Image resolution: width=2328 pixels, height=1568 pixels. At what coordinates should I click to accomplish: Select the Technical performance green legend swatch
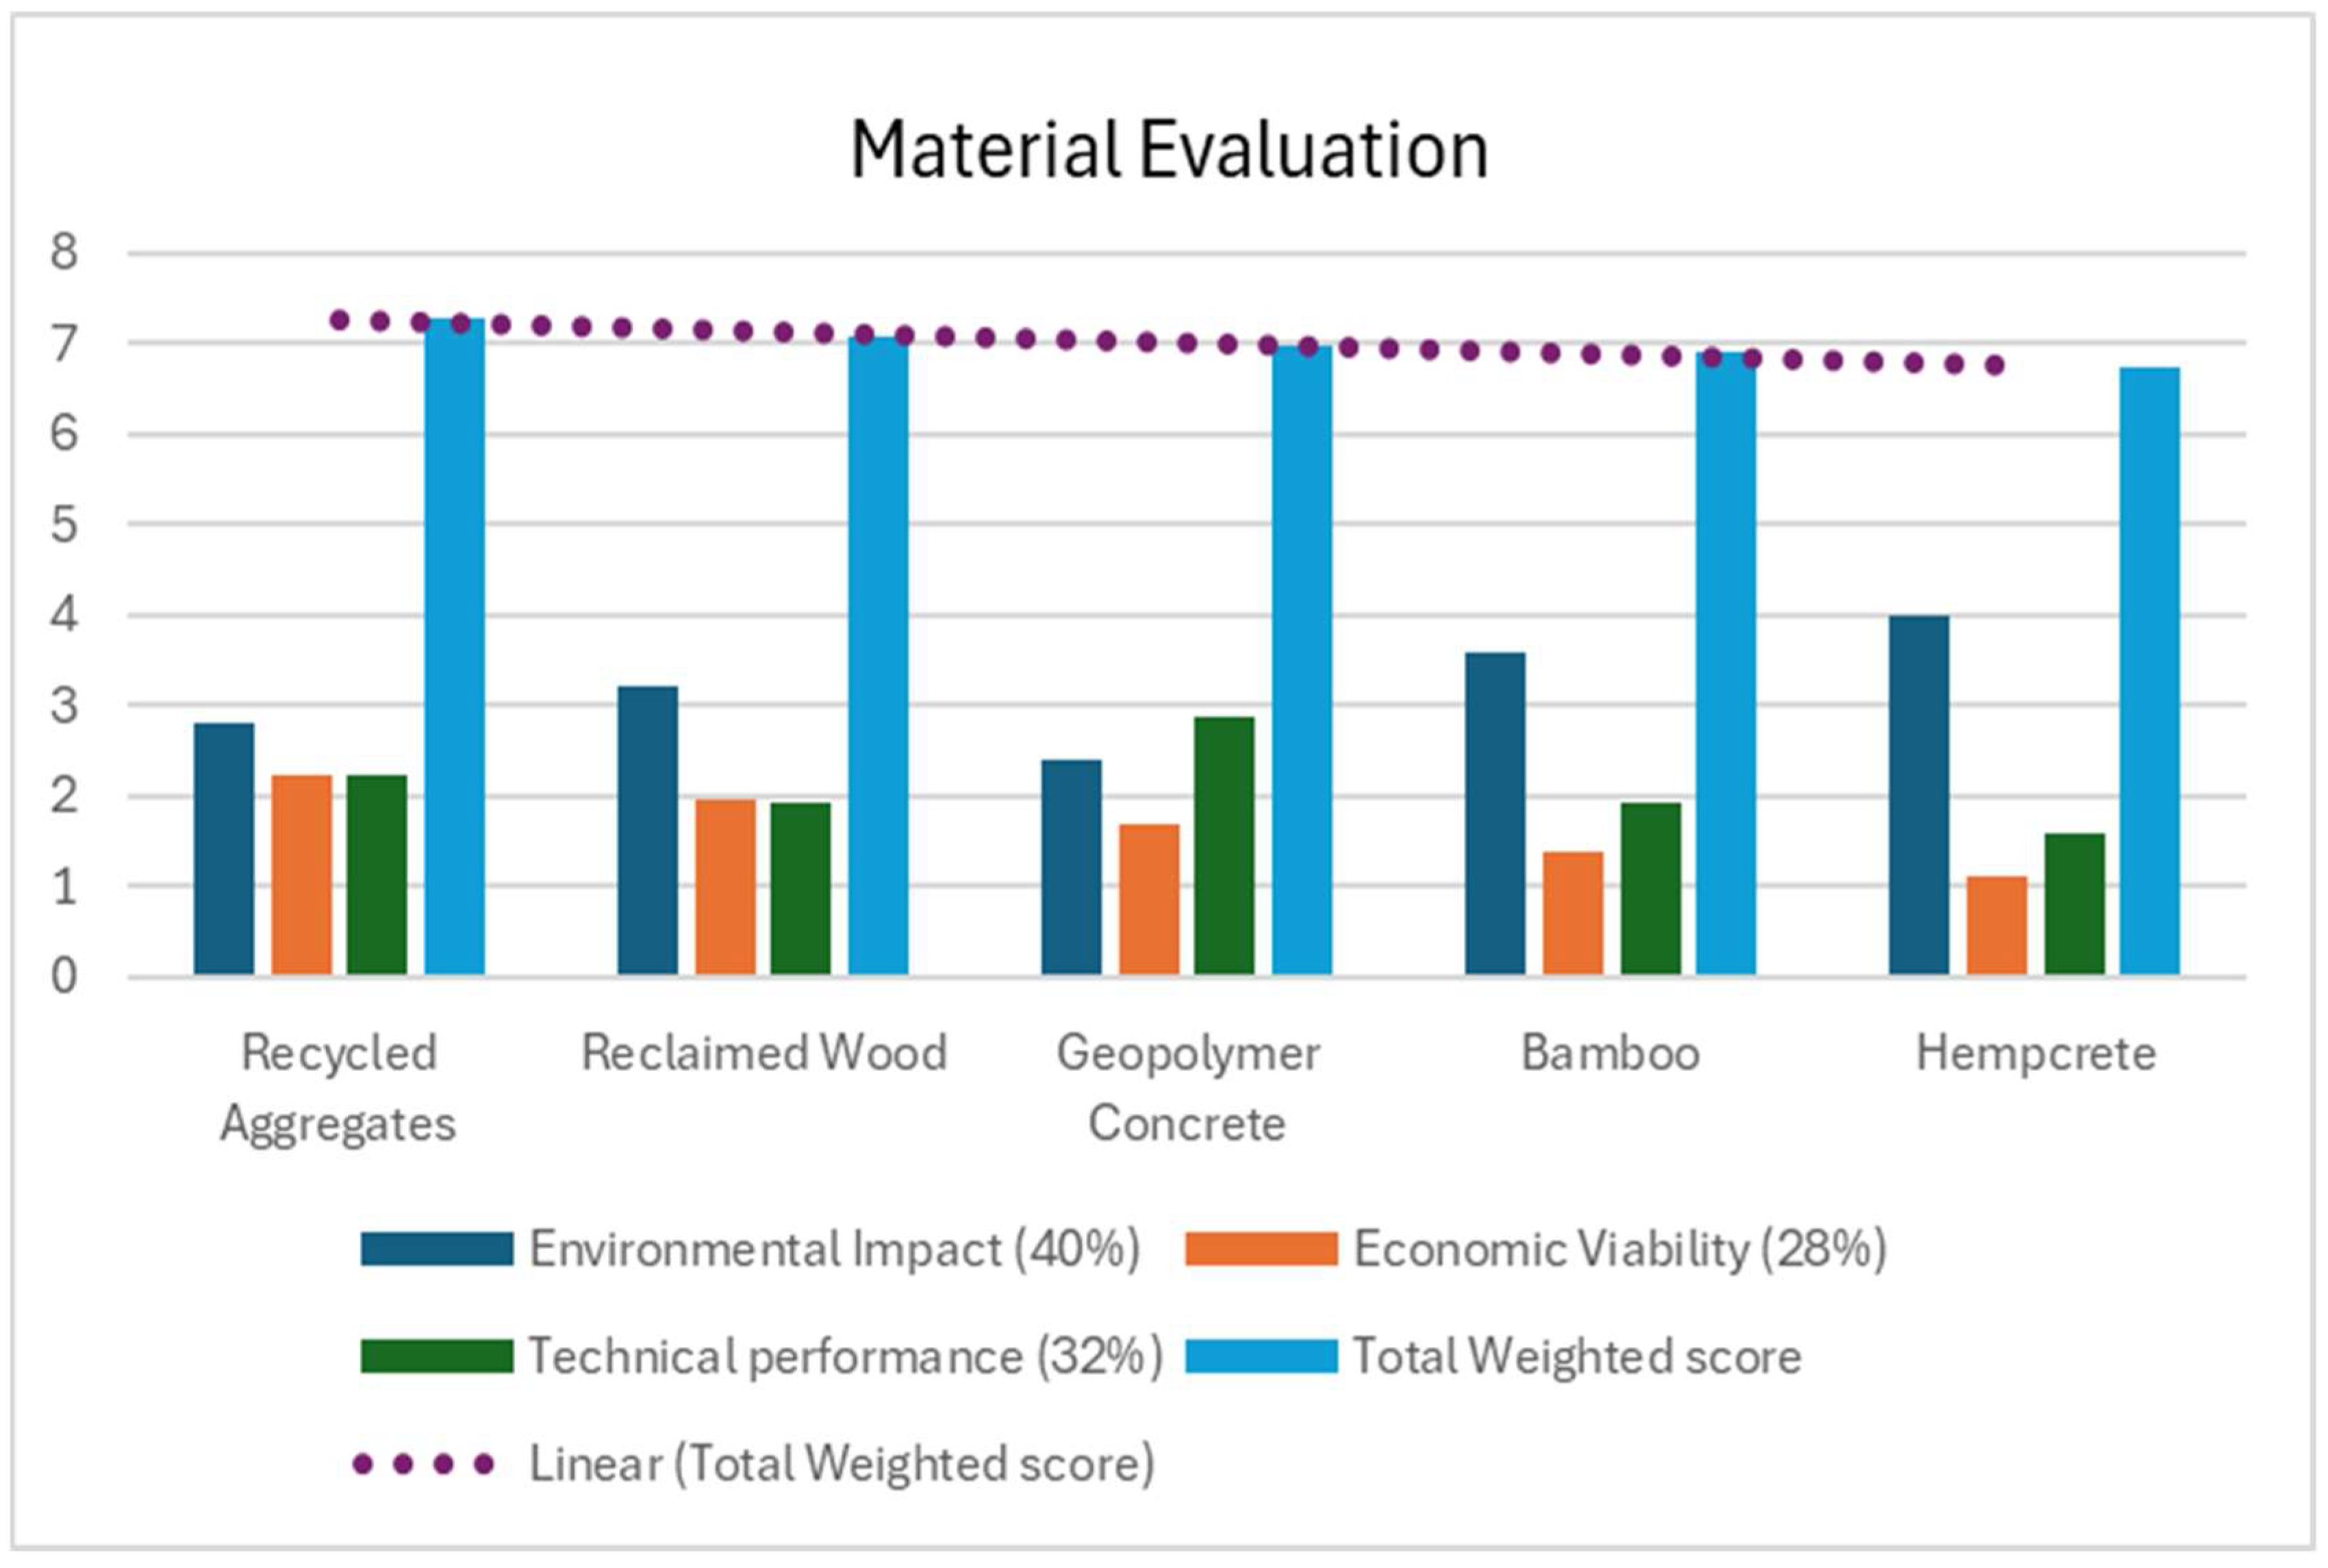pos(436,1356)
